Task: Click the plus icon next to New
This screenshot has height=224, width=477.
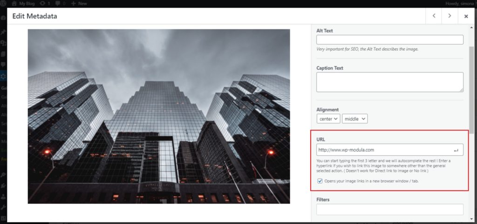Action: pos(74,3)
